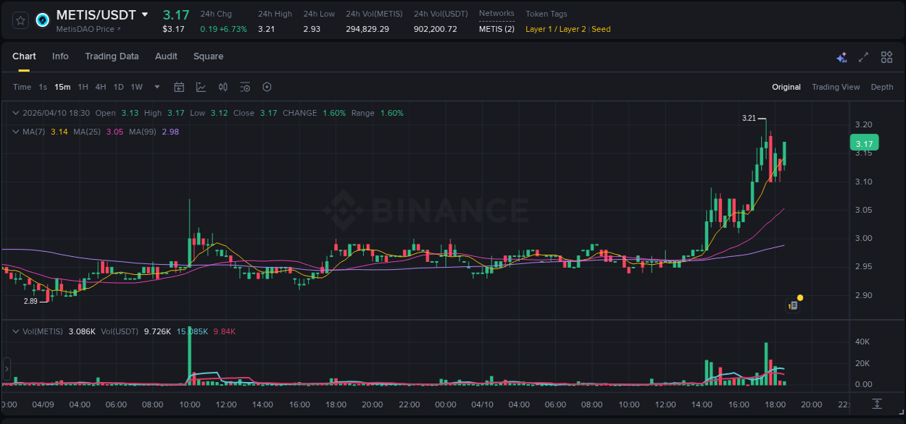The image size is (906, 424).
Task: Open the widgets layout panel
Action: (885, 56)
